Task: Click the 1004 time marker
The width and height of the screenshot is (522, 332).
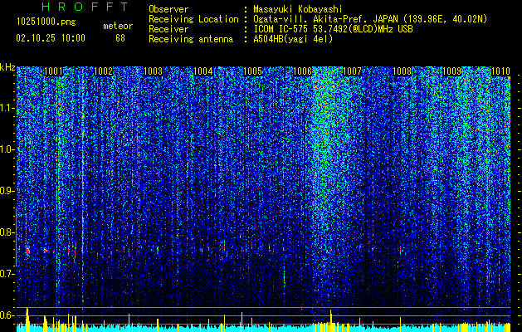Action: 202,71
